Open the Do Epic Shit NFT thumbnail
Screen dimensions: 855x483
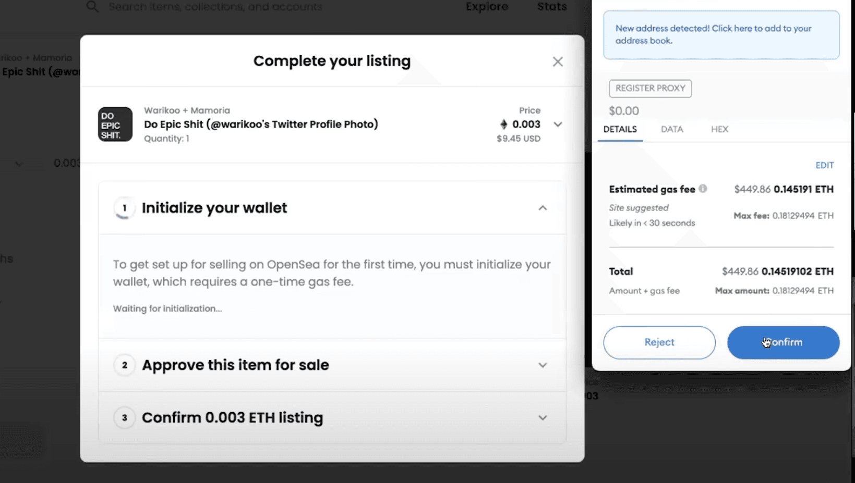pos(115,125)
